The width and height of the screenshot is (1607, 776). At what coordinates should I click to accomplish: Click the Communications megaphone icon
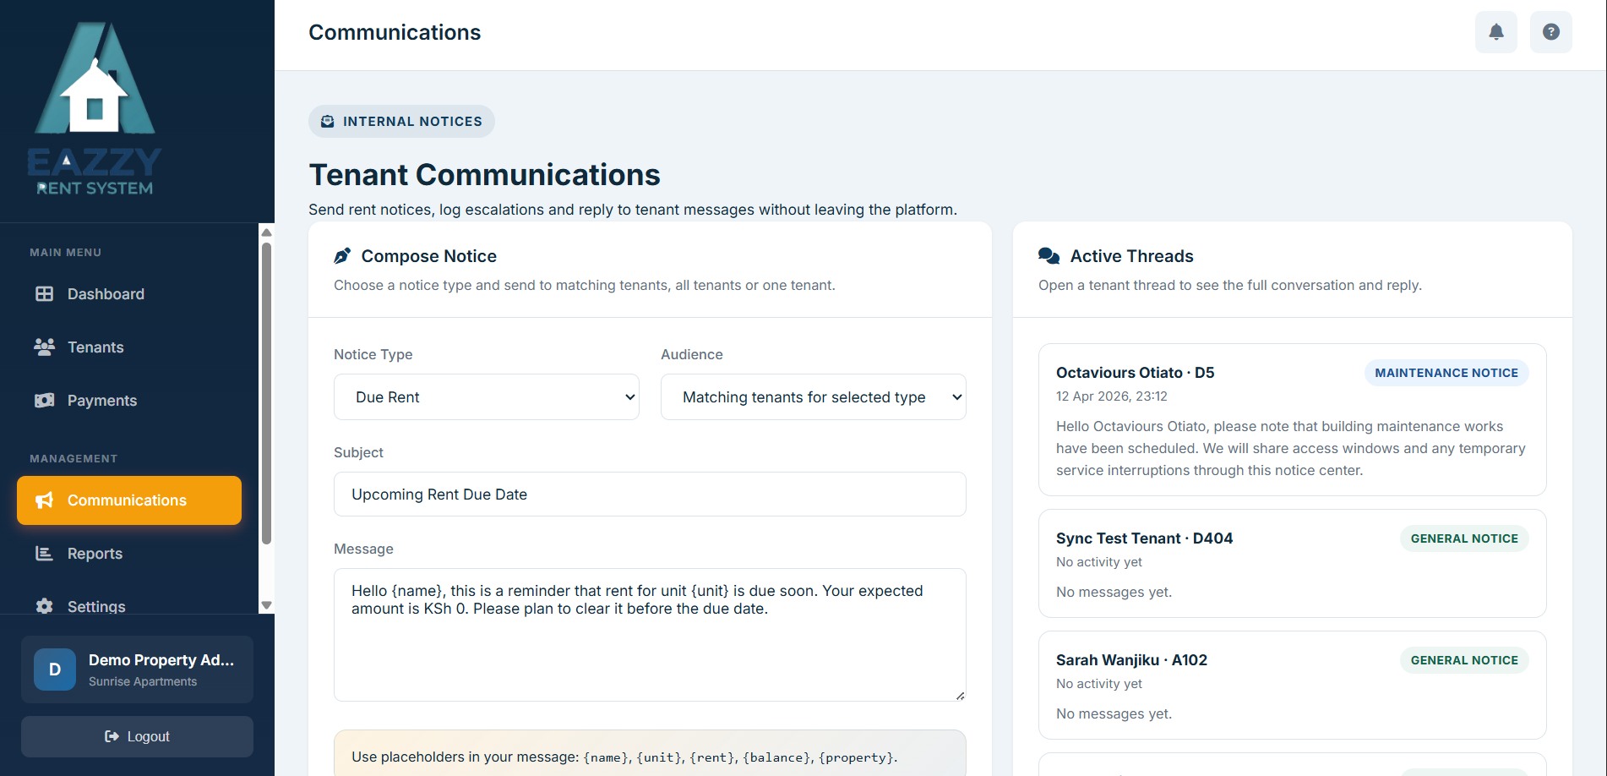44,500
